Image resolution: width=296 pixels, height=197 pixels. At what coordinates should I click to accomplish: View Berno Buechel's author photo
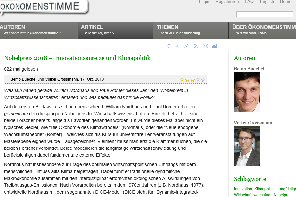tap(247, 92)
